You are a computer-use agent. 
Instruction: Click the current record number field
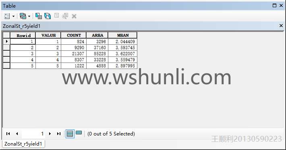(33, 134)
